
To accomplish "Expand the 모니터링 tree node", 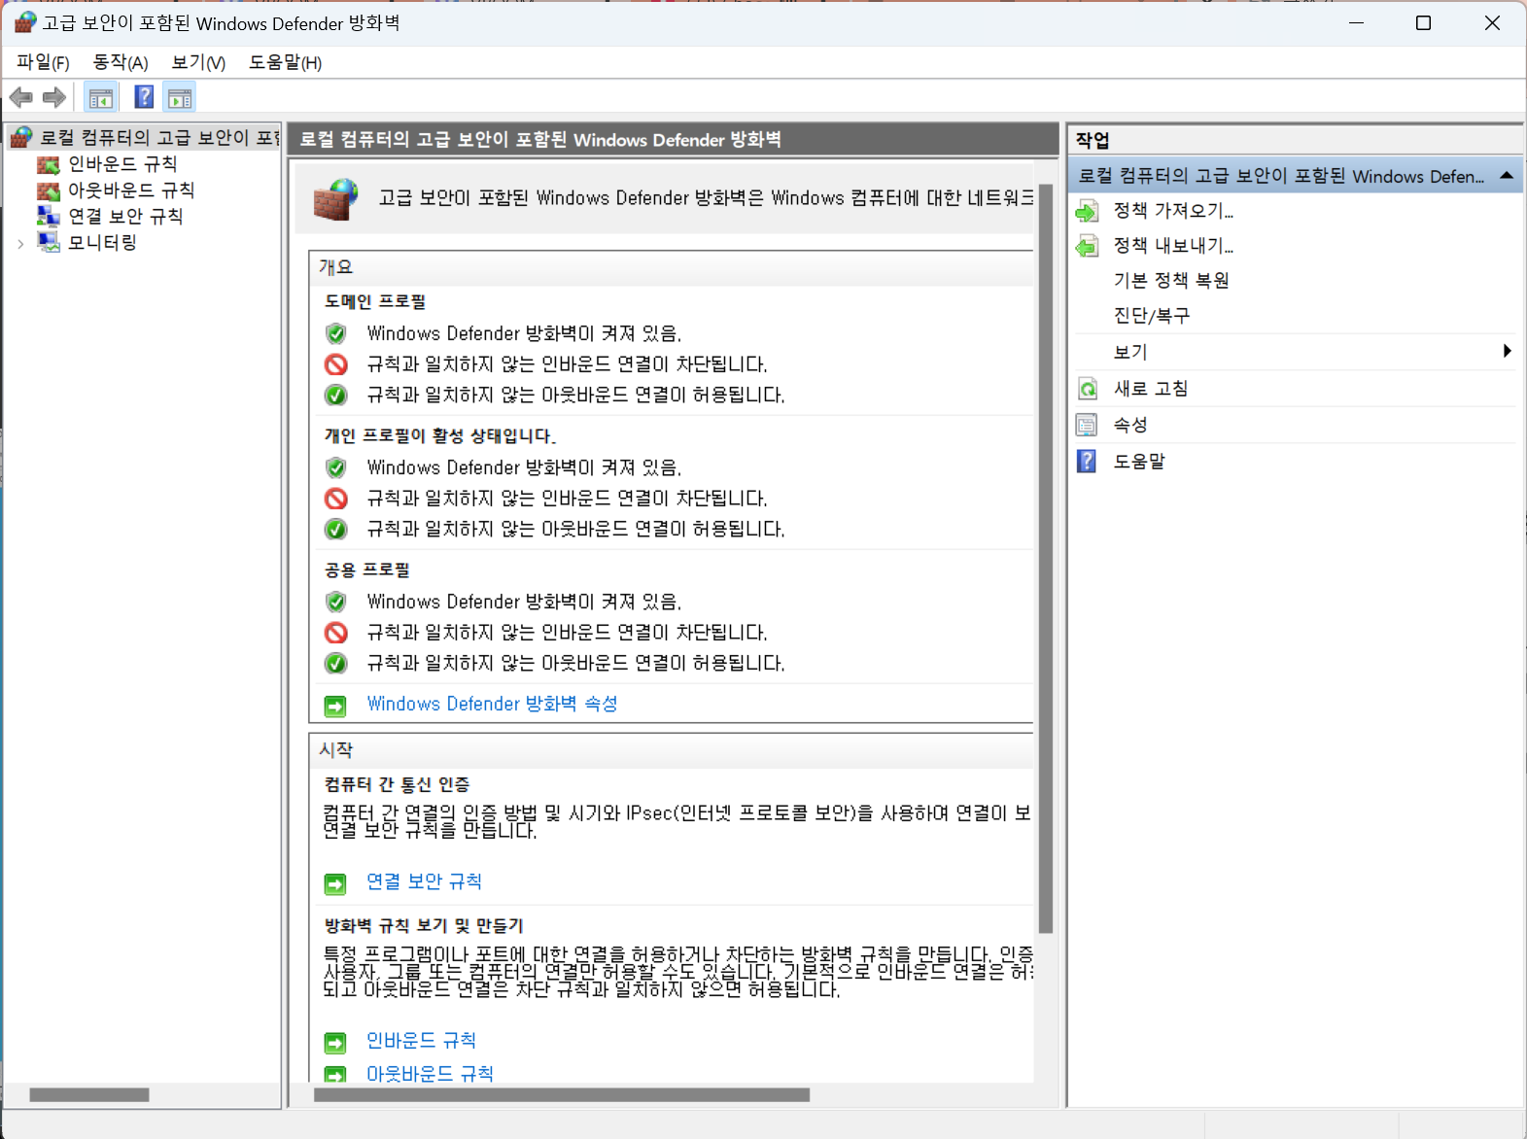I will (20, 243).
